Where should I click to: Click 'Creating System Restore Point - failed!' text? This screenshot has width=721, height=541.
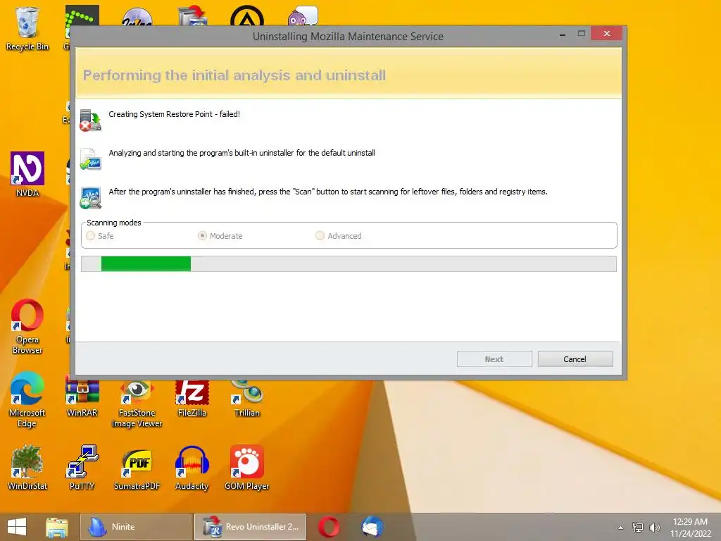(175, 114)
